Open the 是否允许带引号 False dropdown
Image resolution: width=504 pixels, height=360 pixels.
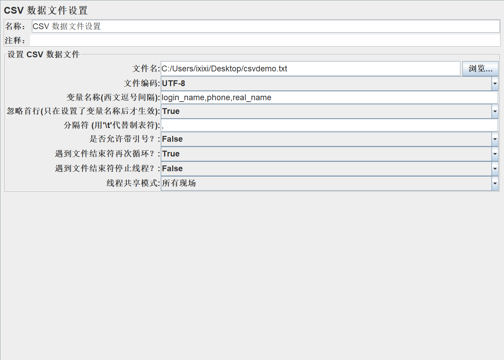(x=329, y=139)
